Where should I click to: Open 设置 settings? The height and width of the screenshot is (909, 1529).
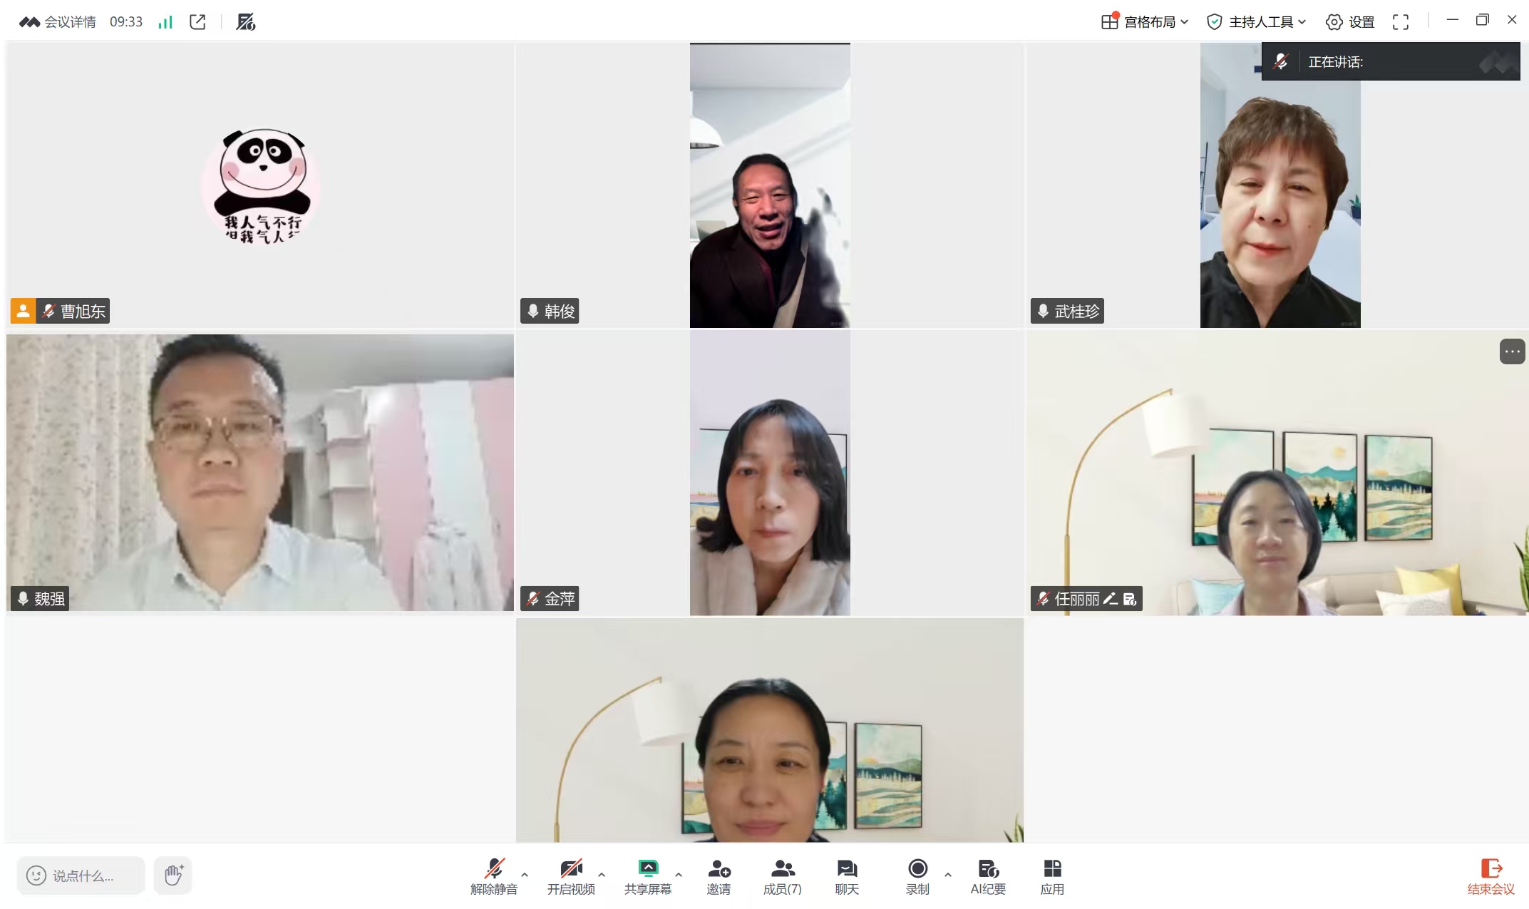pos(1350,22)
